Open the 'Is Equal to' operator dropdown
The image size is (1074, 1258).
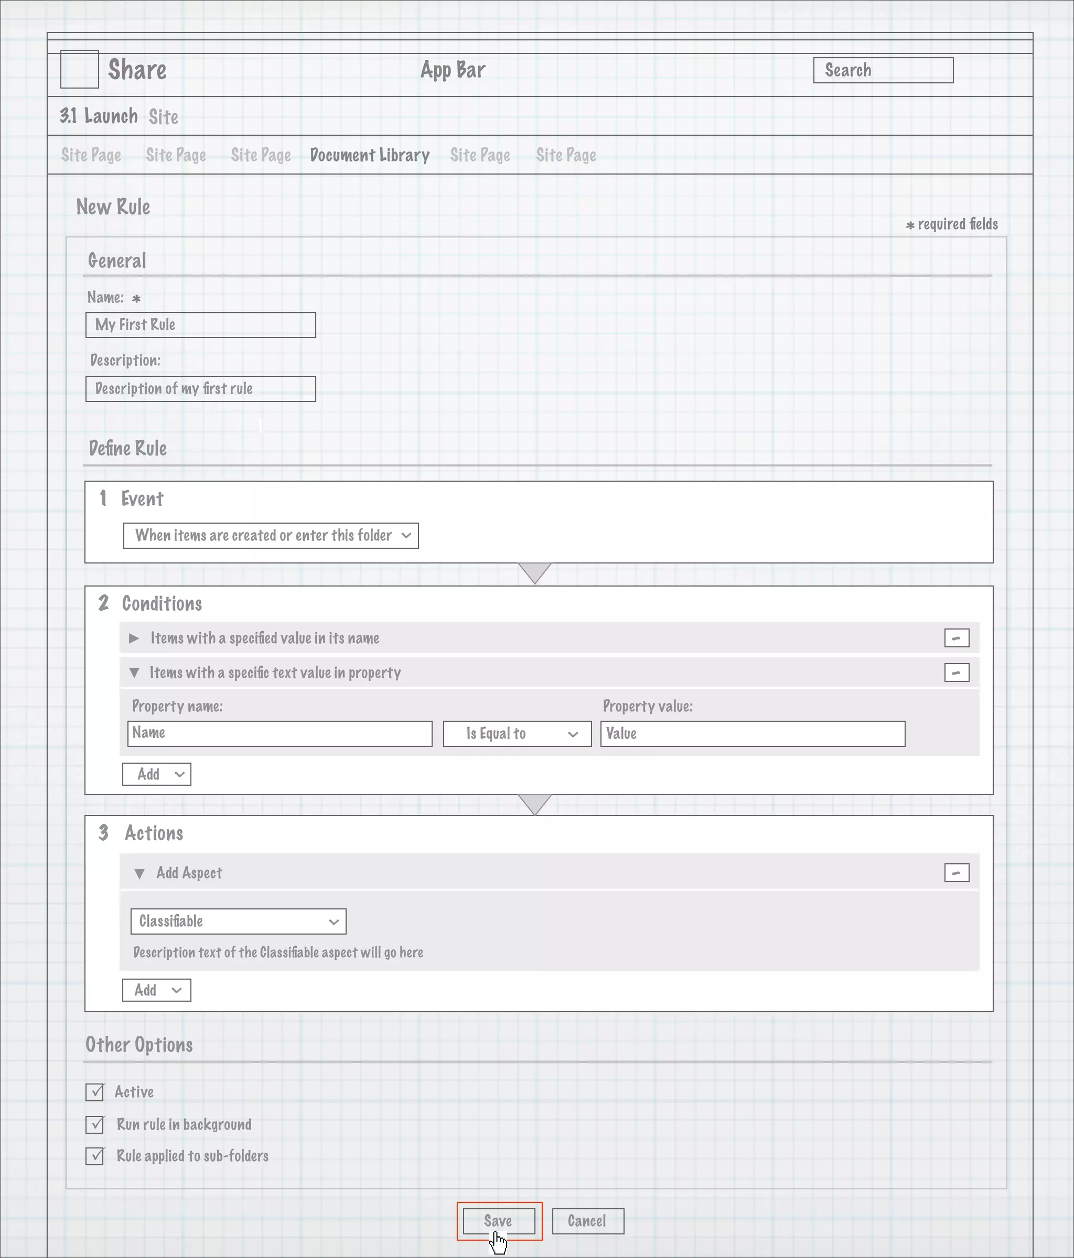pyautogui.click(x=517, y=733)
